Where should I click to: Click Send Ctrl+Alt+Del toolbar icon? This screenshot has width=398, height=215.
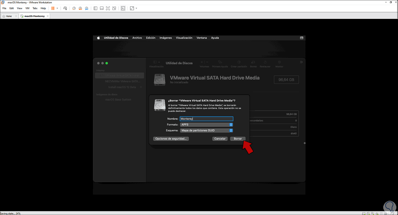[65, 8]
